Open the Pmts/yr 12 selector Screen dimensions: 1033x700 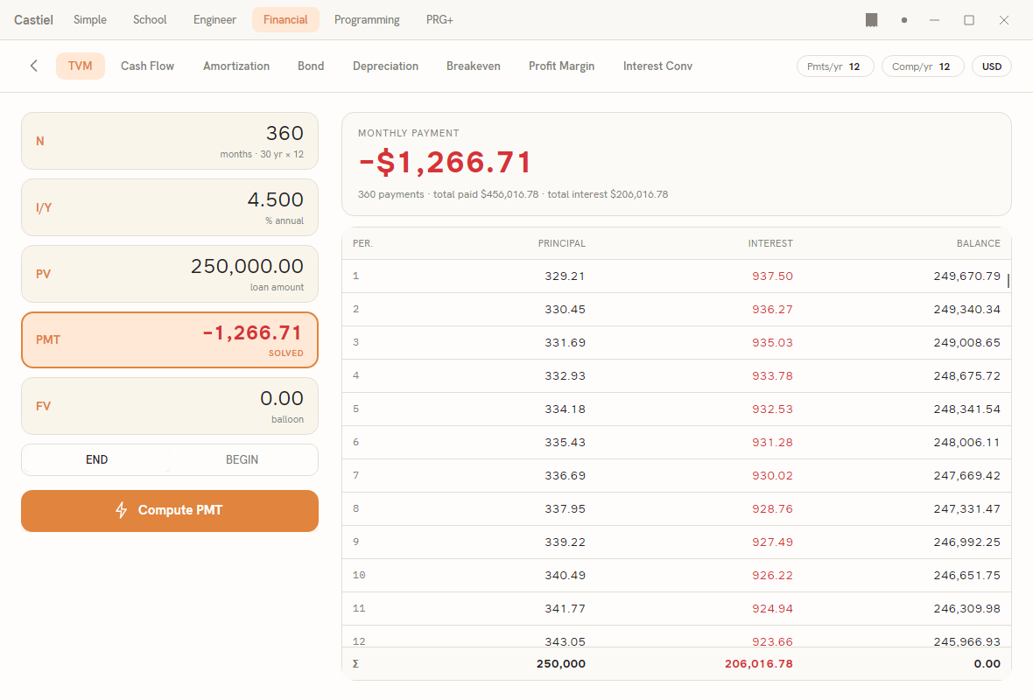point(834,66)
